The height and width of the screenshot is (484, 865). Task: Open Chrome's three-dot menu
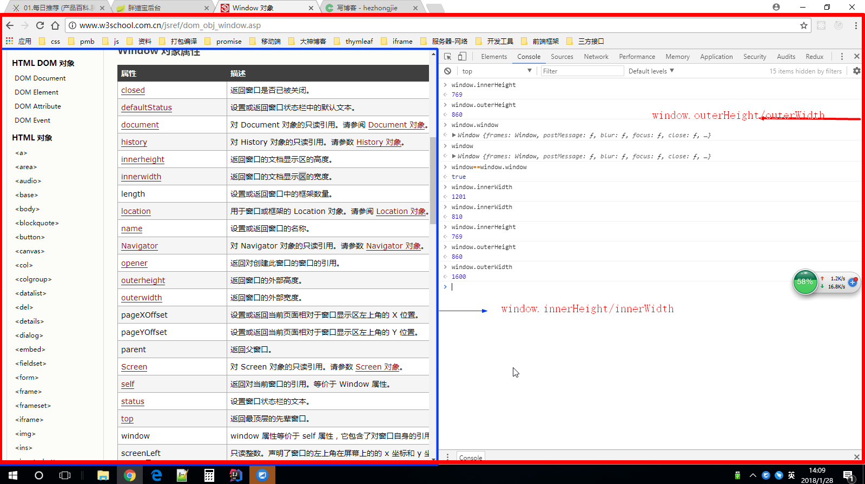tap(856, 25)
